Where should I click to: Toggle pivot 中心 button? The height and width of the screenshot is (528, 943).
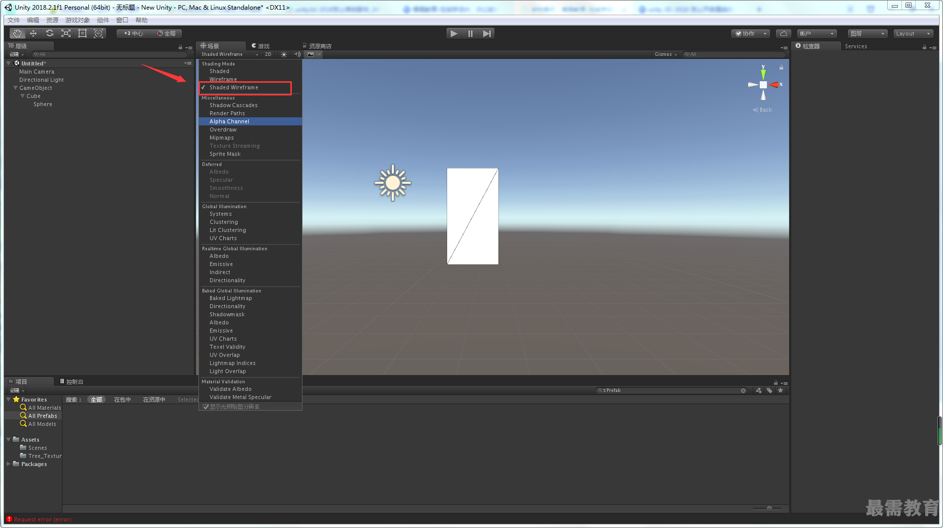click(x=133, y=34)
